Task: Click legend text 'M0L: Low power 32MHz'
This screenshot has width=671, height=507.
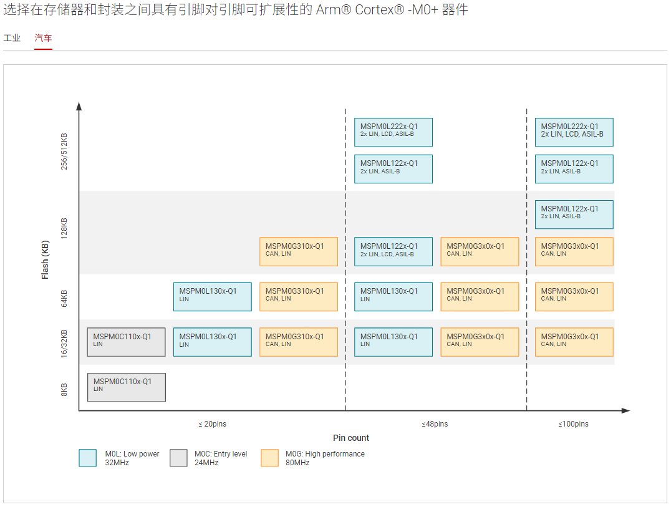Action: pos(132,458)
